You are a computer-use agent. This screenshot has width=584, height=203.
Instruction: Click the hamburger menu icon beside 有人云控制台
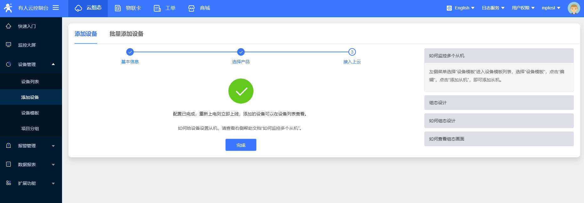[56, 8]
